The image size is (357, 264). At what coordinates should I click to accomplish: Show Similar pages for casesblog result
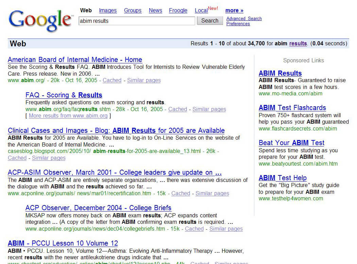(49, 158)
